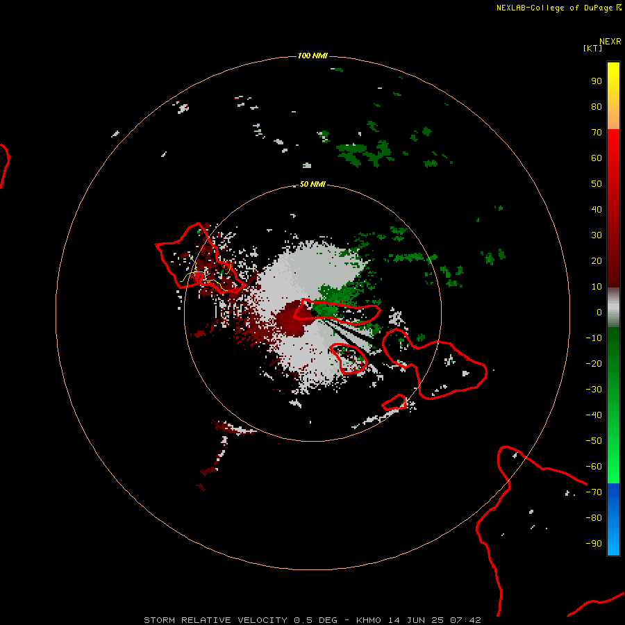625x625 pixels.
Task: Click the STORM RELATIVE VELOCITY 0.5 DEG text
Action: point(240,620)
